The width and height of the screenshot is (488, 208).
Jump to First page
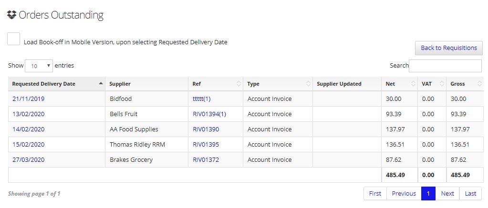375,193
